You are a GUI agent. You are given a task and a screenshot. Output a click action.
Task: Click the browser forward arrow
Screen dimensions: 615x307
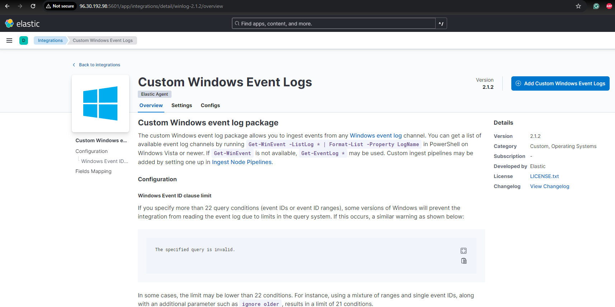[x=20, y=6]
